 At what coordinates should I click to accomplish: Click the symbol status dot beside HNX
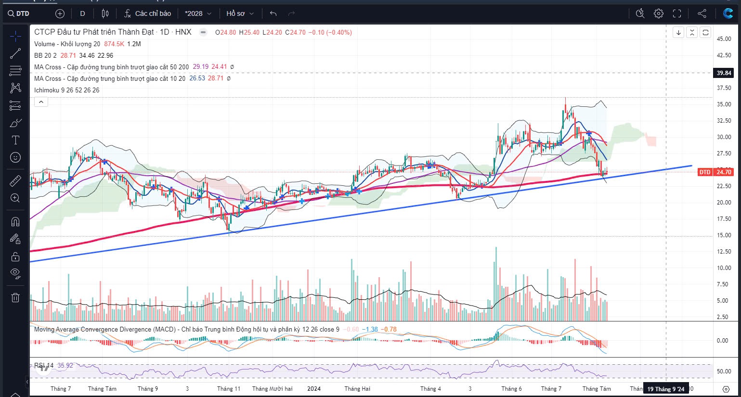203,32
